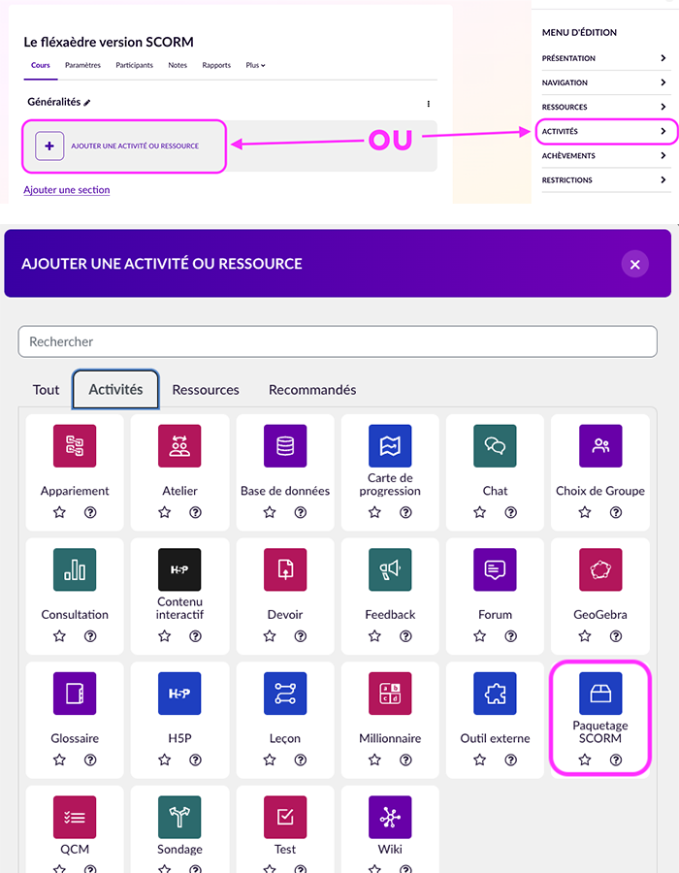Select the Glossaire activity icon
The image size is (679, 873).
pyautogui.click(x=75, y=694)
